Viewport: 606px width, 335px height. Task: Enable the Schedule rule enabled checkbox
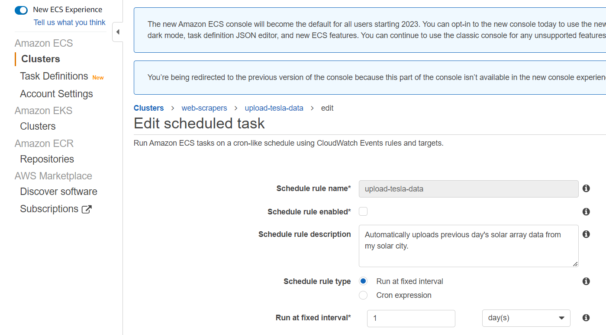[x=363, y=211]
